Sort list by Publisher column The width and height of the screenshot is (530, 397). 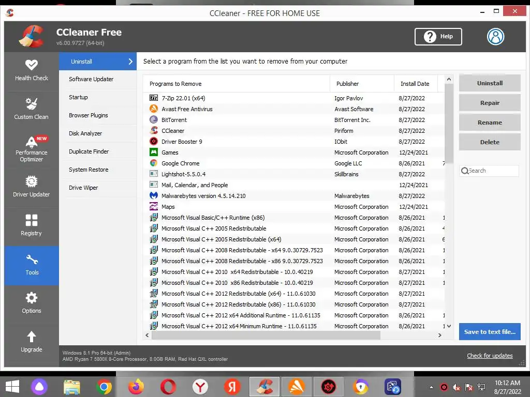(x=362, y=84)
